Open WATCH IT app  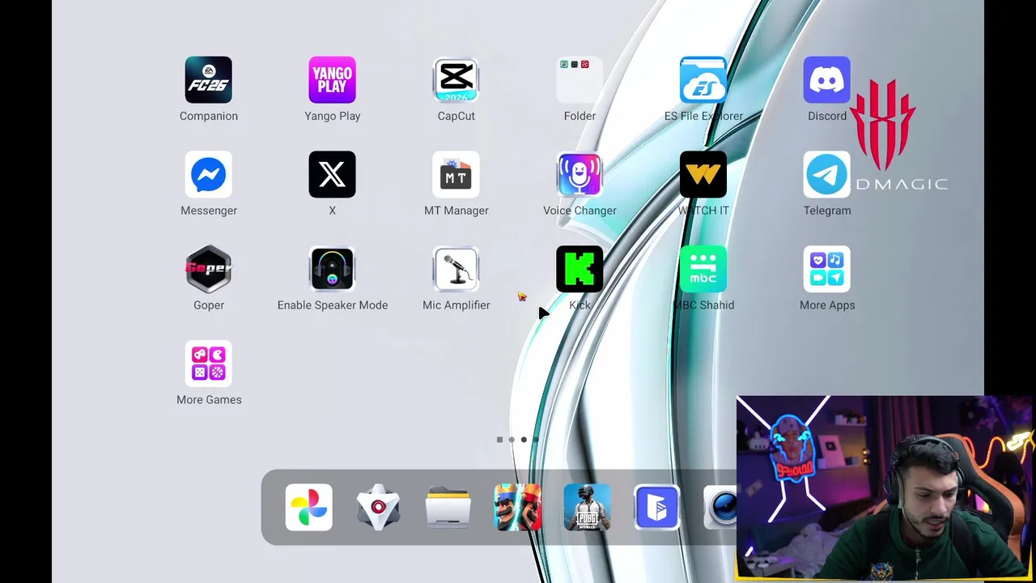click(x=703, y=175)
